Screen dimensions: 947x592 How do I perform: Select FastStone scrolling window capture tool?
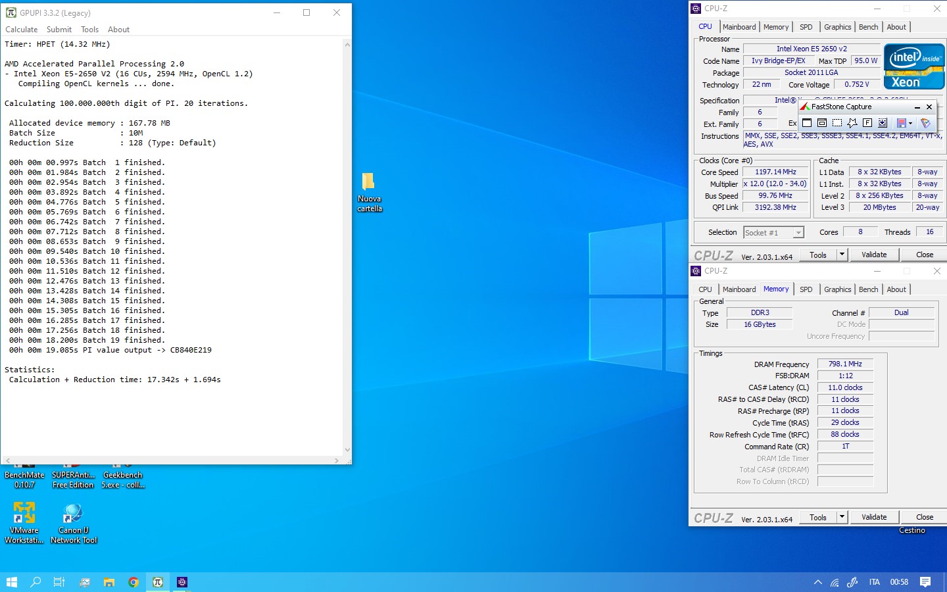(x=883, y=123)
